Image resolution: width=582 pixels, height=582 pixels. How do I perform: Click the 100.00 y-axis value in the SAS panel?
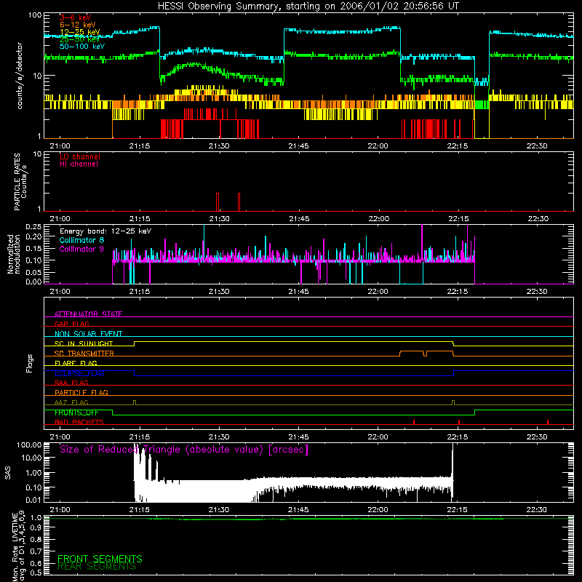pyautogui.click(x=29, y=445)
